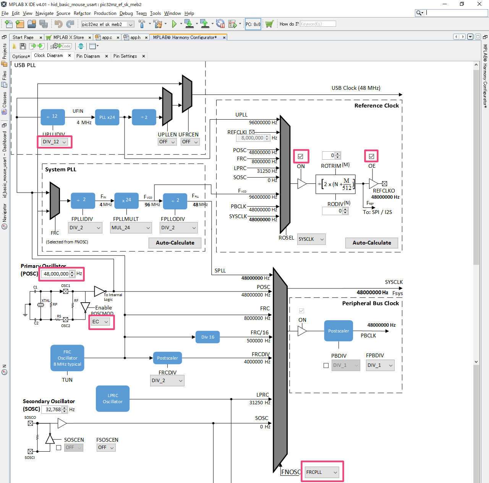Click the Hold in Reset icon

click(220, 24)
